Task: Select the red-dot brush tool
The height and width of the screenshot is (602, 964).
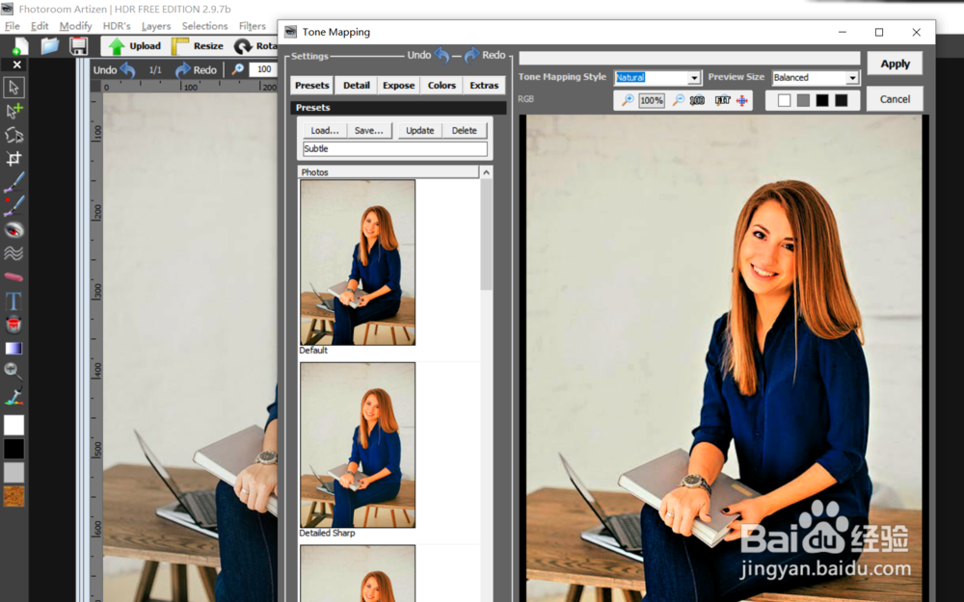Action: 13,206
